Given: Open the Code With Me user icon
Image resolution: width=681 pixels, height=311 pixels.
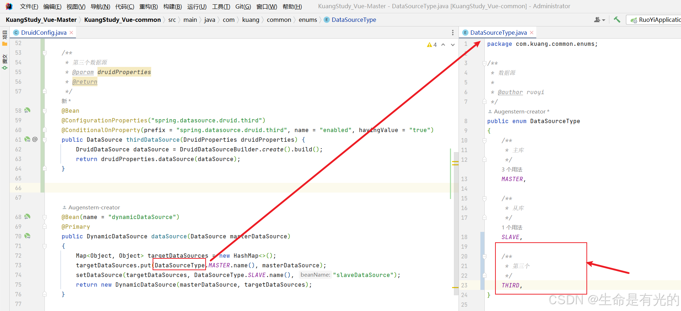Looking at the screenshot, I should (599, 20).
